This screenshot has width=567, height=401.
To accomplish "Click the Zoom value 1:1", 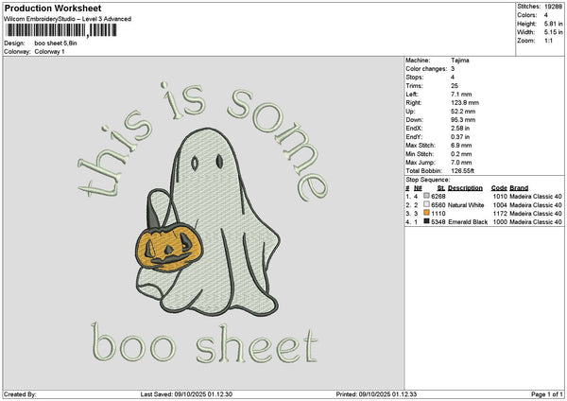I will 548,41.
